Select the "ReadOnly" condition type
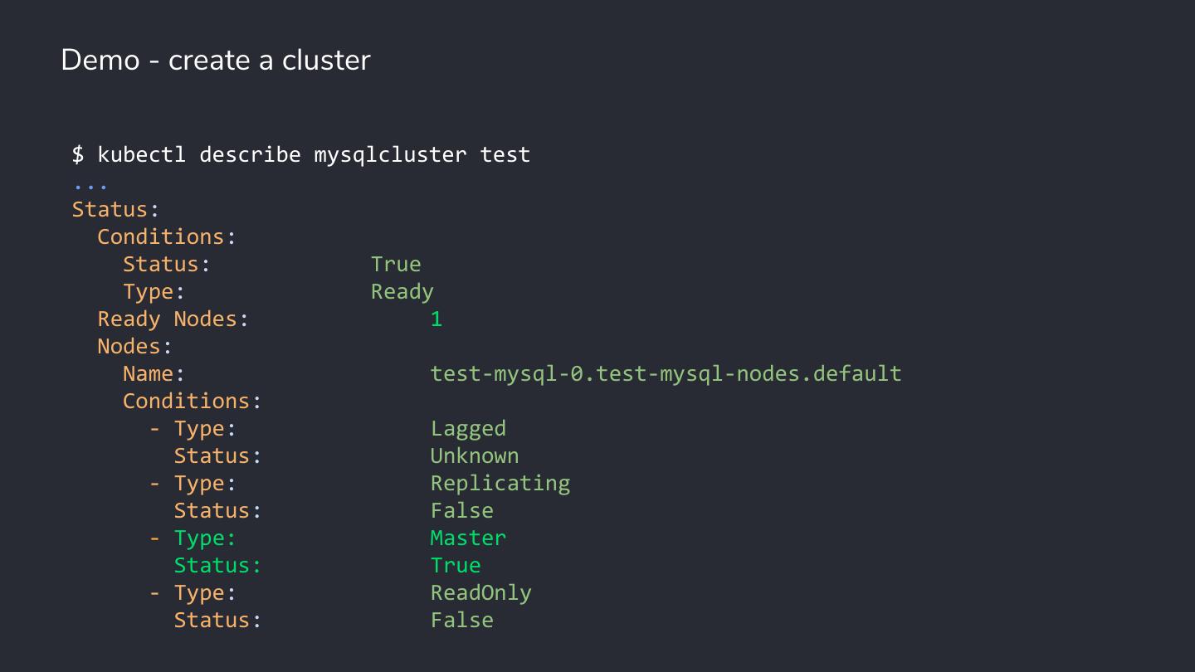Viewport: 1195px width, 672px height. (x=480, y=592)
